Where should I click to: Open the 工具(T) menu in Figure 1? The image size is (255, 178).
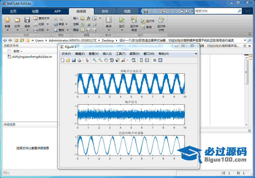[x=121, y=54]
